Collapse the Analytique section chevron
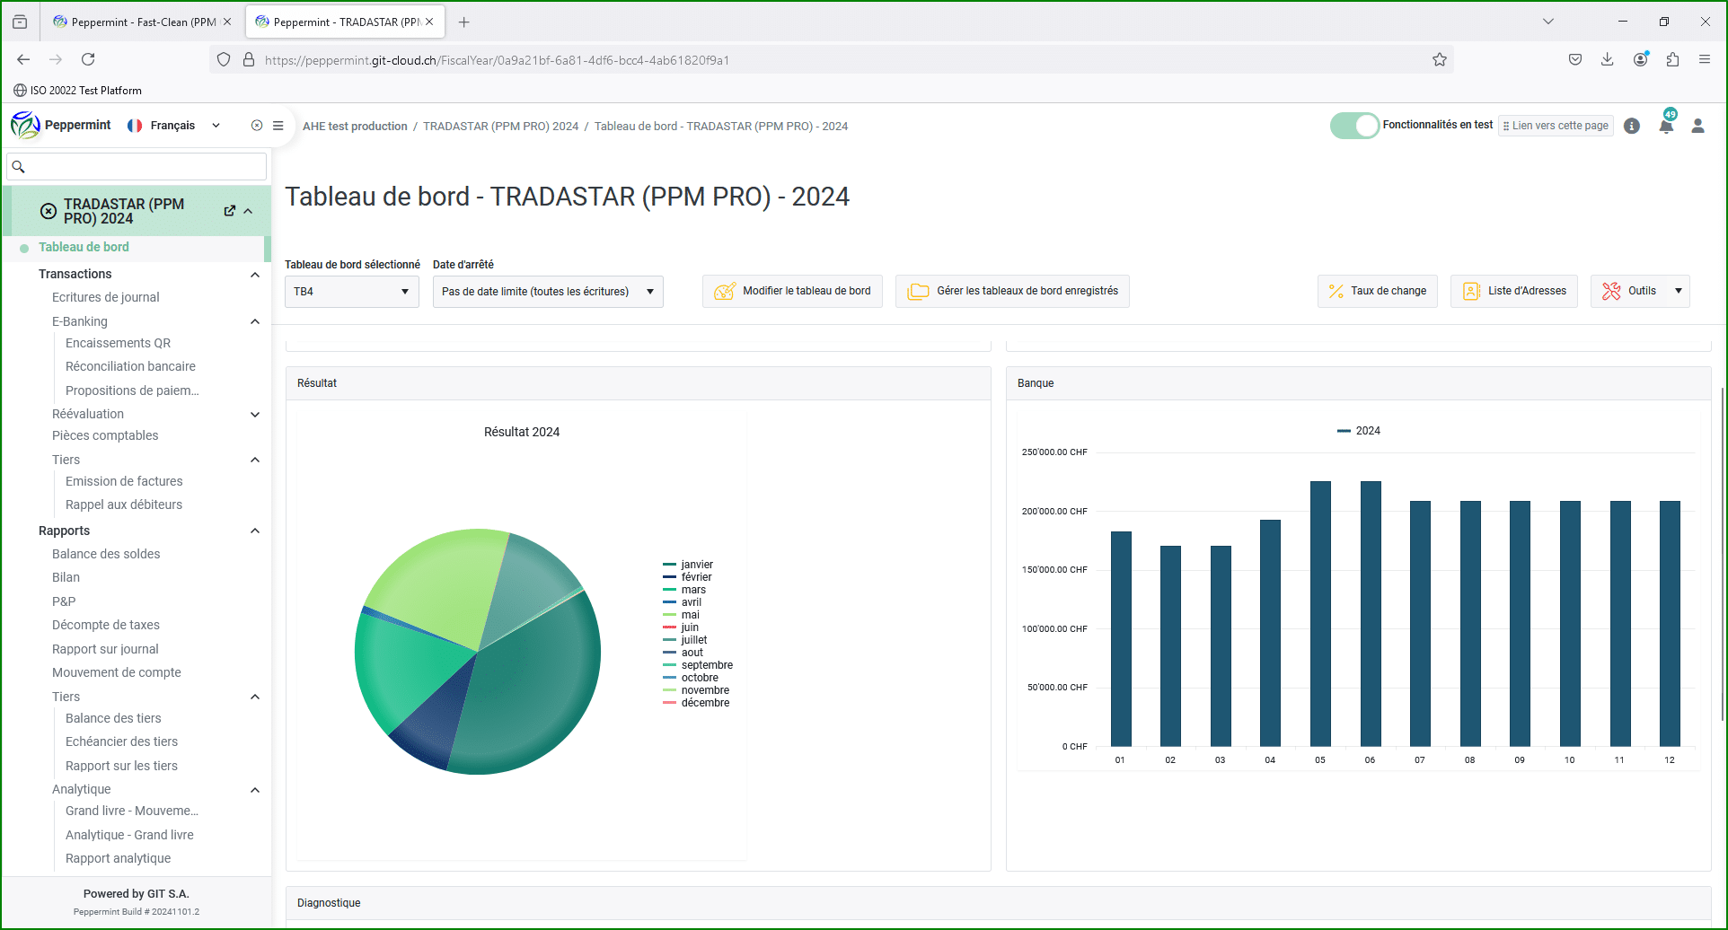Viewport: 1728px width, 930px height. point(255,790)
